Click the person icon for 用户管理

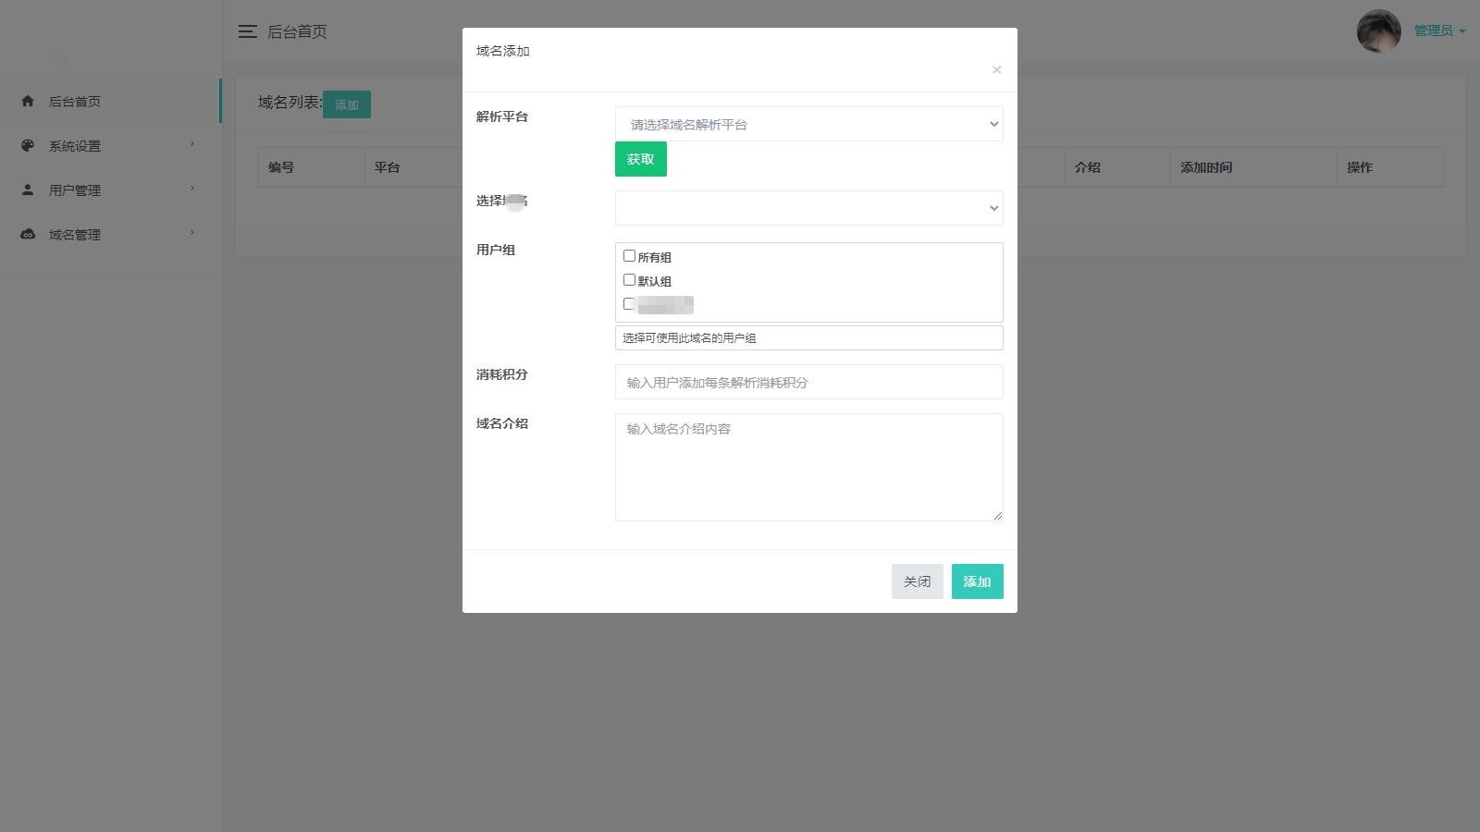(x=28, y=190)
